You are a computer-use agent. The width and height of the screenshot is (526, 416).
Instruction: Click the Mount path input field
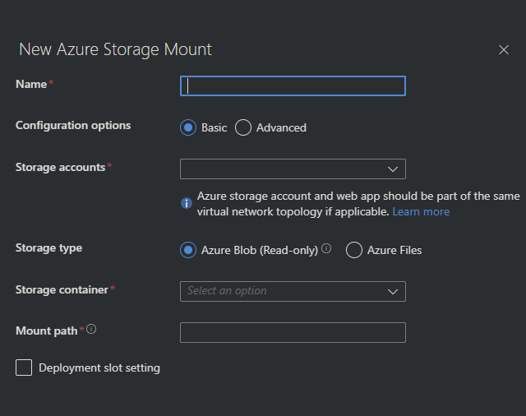point(293,332)
